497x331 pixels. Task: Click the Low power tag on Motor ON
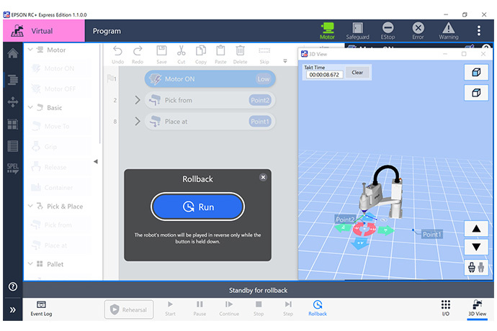(264, 79)
